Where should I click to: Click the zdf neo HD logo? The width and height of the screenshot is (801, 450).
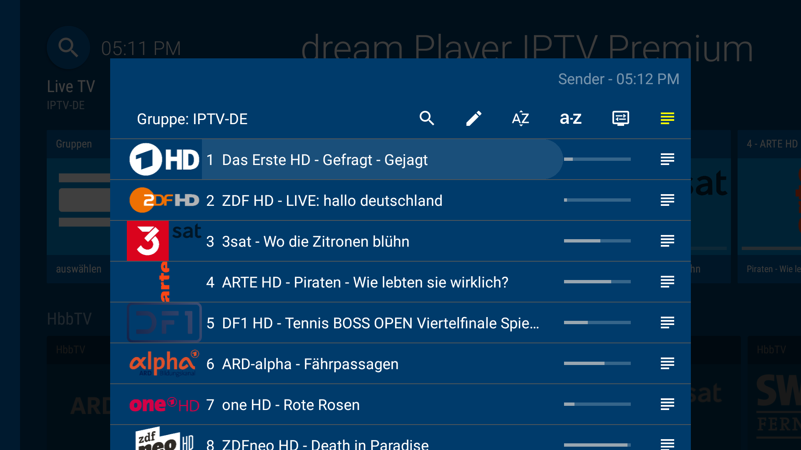click(164, 438)
